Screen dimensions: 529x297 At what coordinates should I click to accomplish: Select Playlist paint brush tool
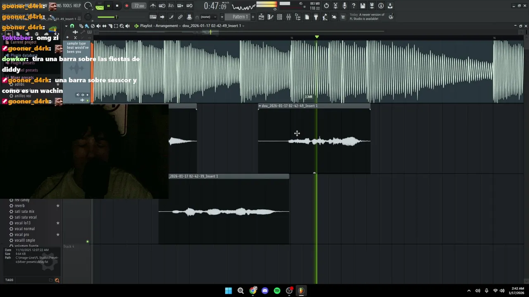(x=87, y=26)
